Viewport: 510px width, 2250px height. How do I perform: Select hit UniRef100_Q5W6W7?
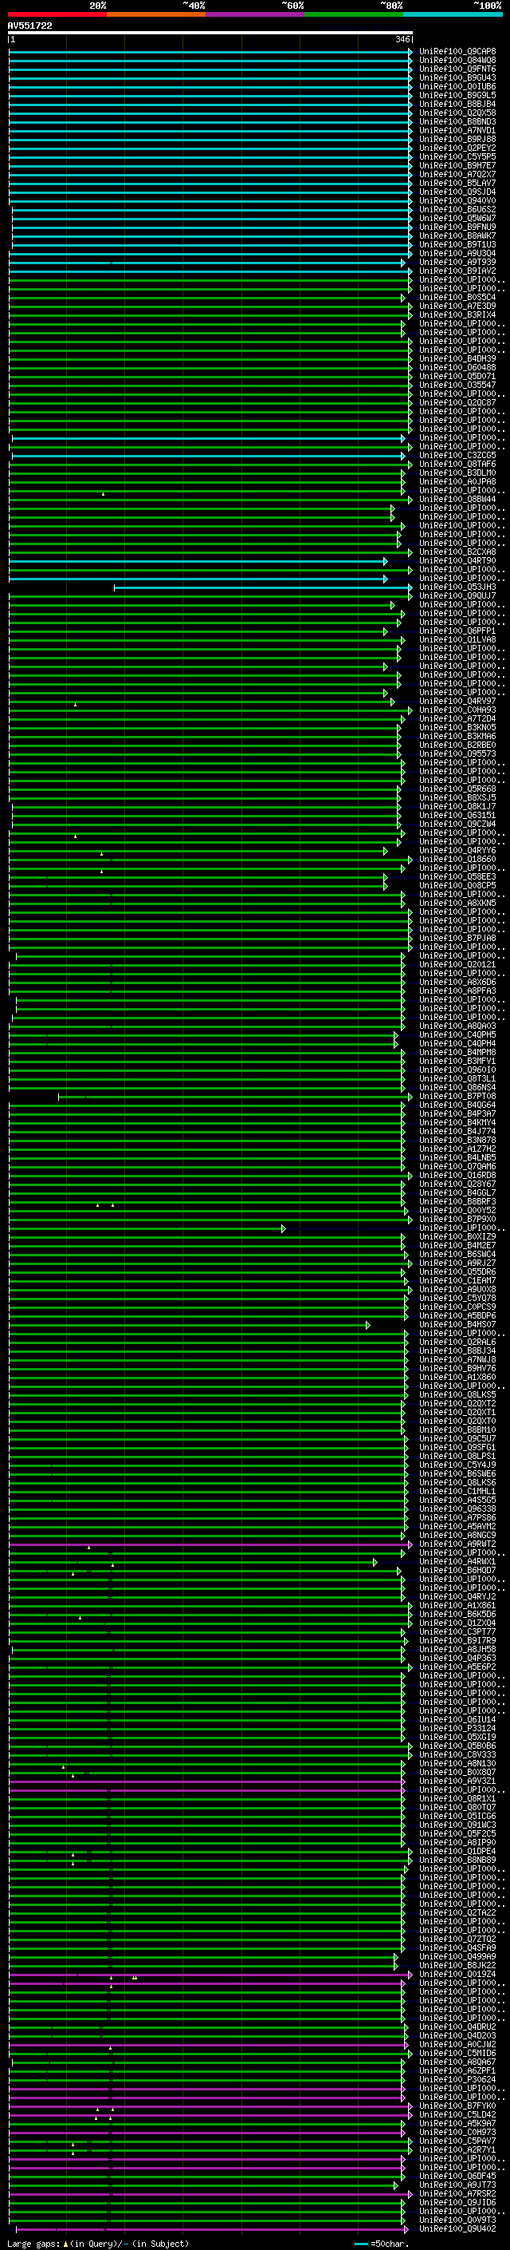(457, 219)
